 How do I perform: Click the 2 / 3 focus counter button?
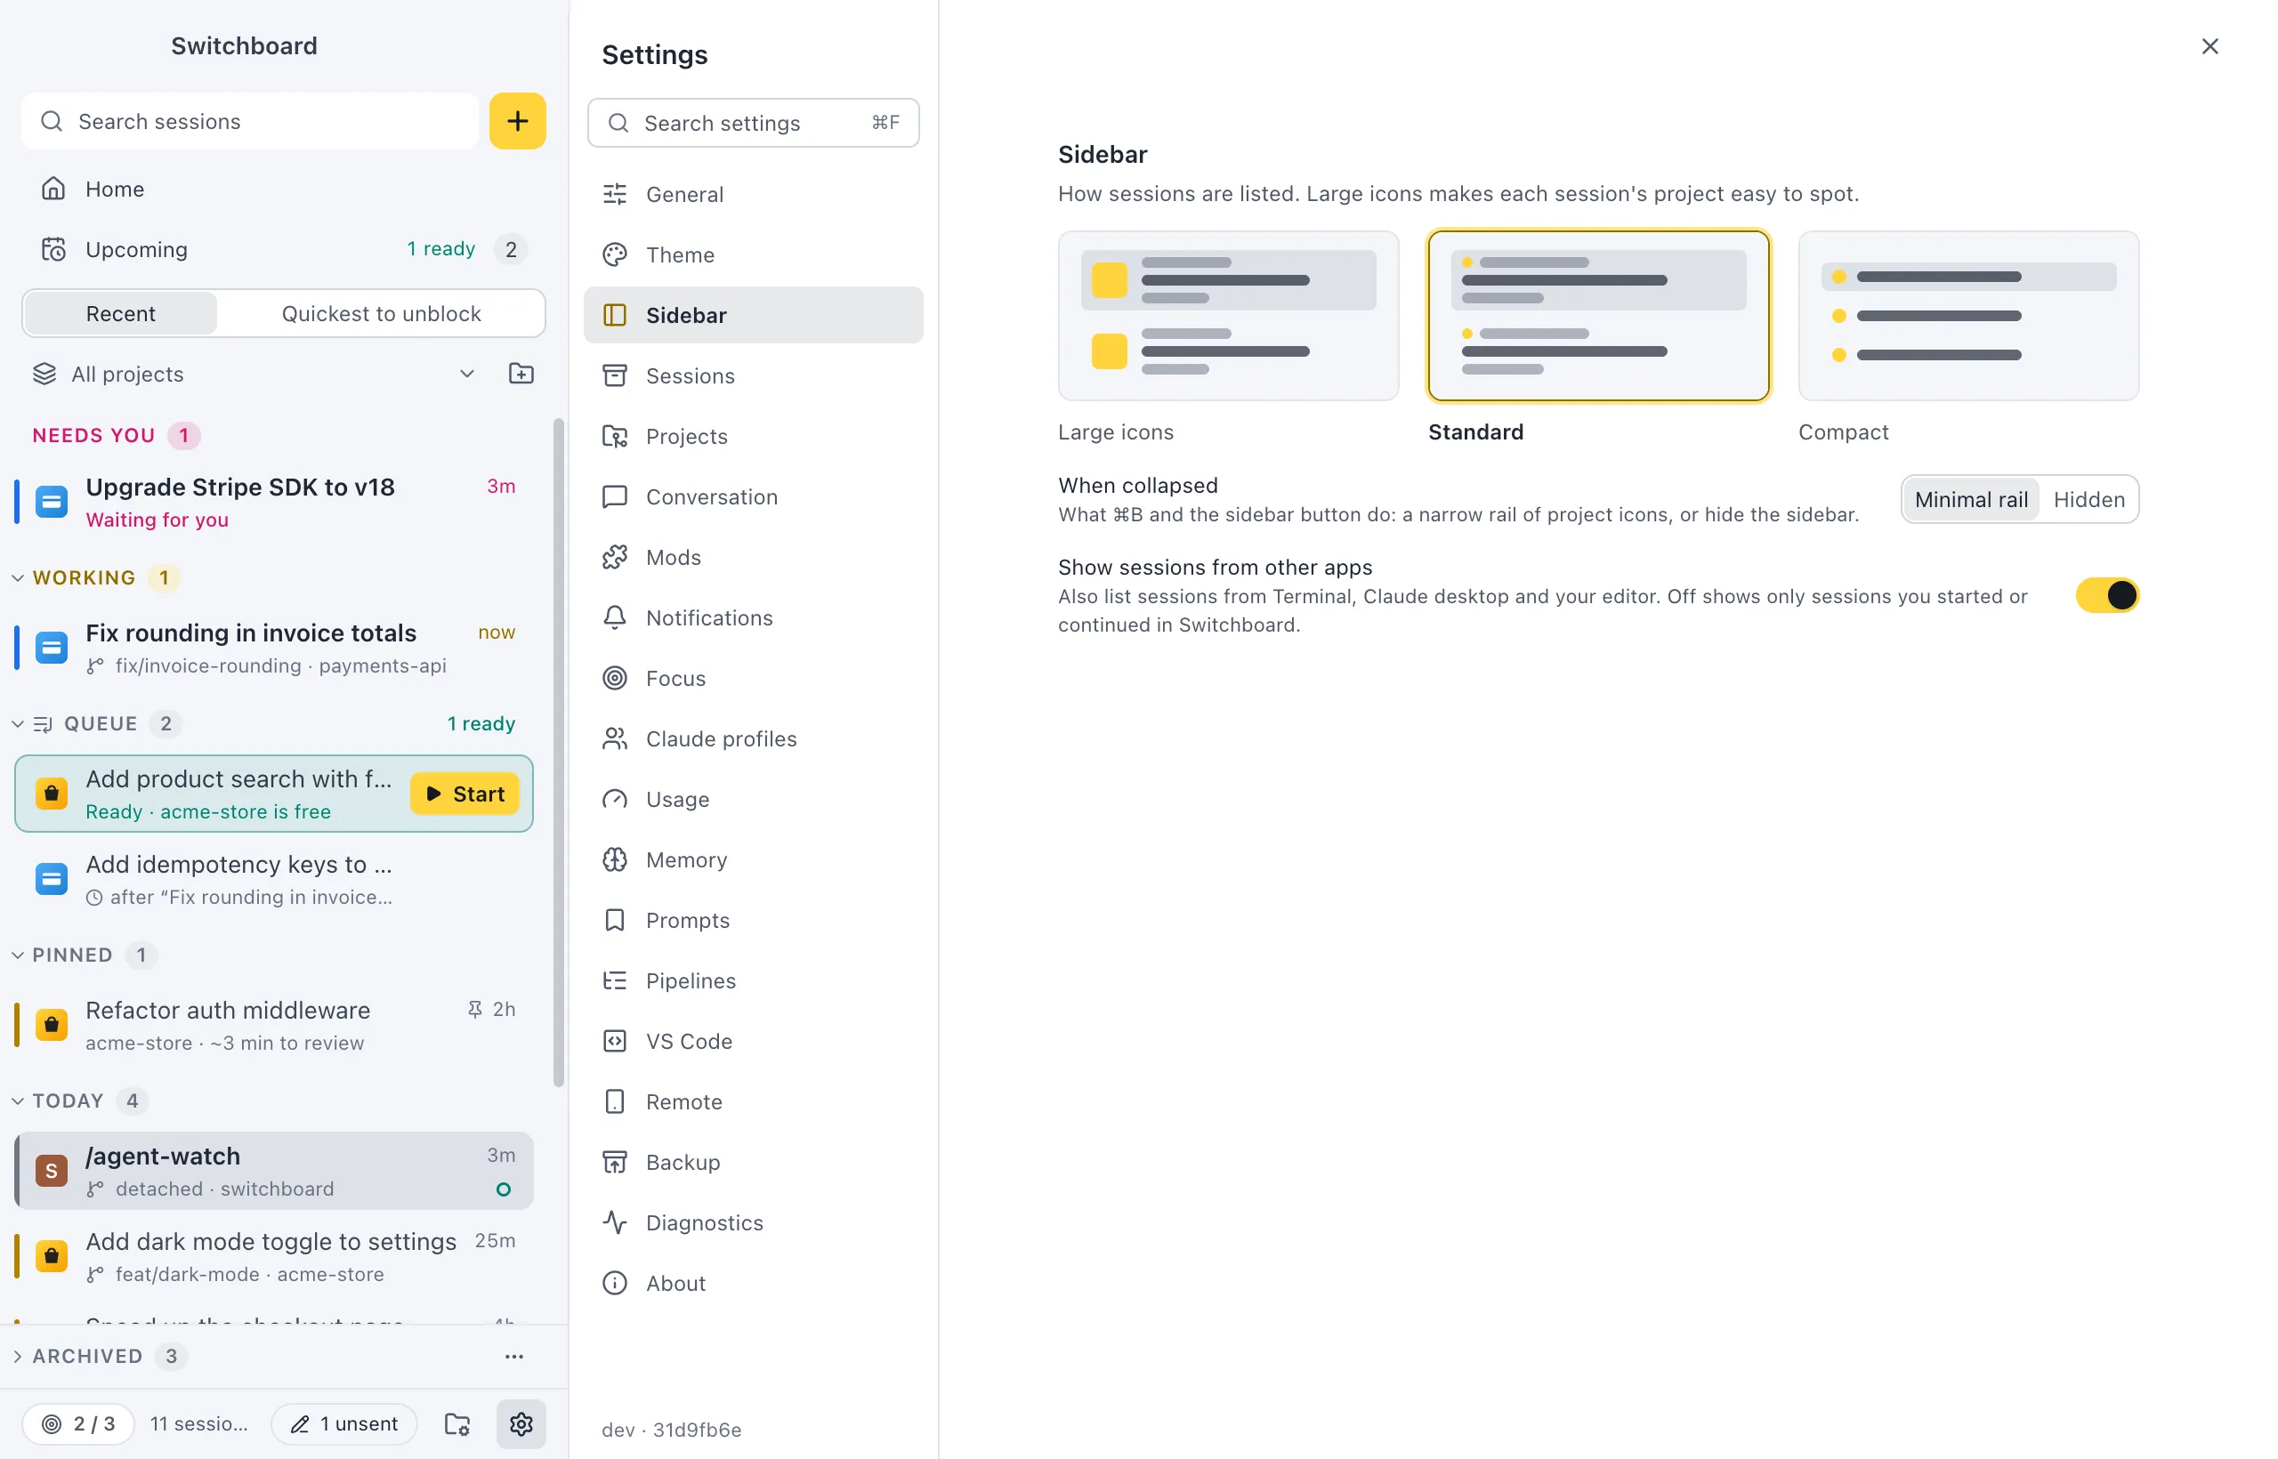tap(77, 1423)
